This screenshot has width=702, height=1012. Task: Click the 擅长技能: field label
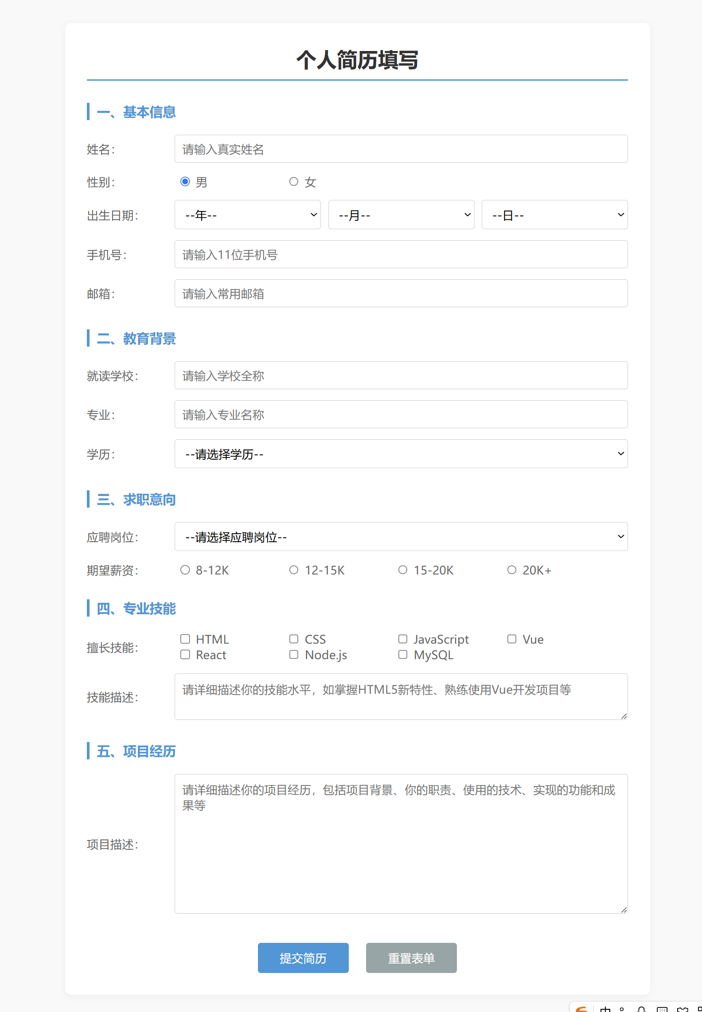[x=113, y=648]
